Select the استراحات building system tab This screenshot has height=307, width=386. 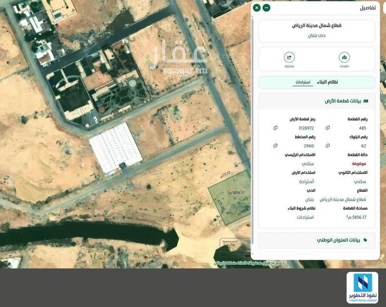(x=303, y=82)
